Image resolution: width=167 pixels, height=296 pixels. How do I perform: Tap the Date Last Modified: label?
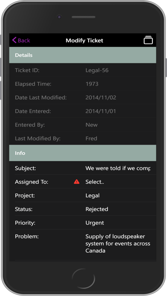[x=40, y=97]
